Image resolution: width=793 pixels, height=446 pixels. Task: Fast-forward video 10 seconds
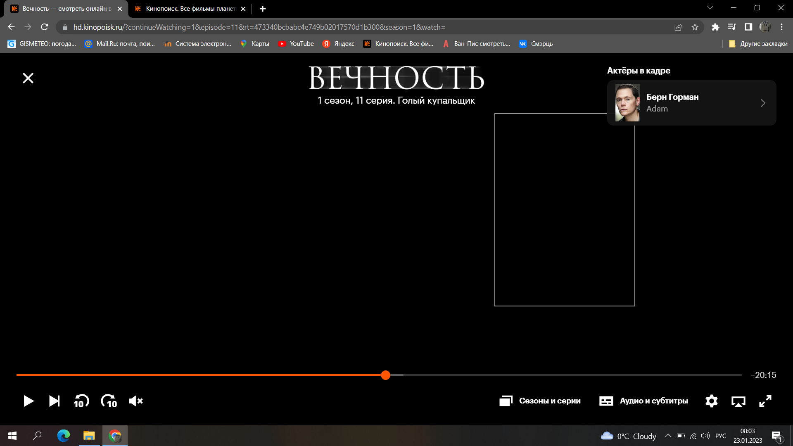[109, 401]
